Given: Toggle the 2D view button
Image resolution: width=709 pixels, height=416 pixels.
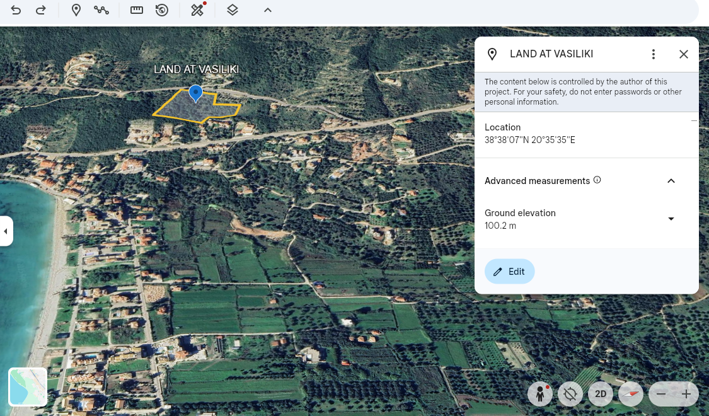Looking at the screenshot, I should 601,395.
